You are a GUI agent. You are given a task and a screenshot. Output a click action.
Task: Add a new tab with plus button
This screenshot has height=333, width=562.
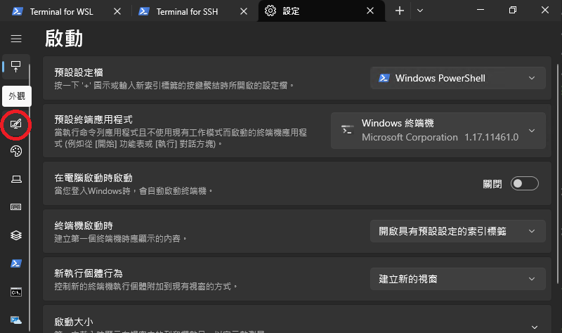pyautogui.click(x=400, y=11)
